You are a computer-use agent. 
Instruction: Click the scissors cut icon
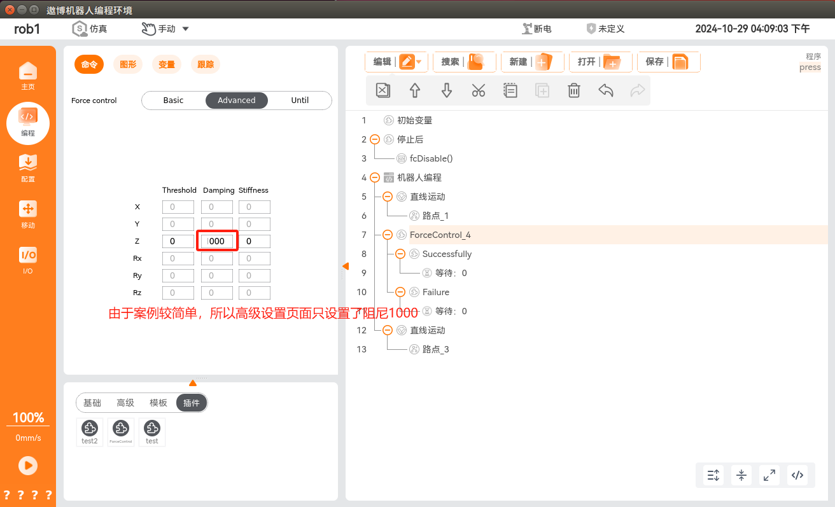click(x=479, y=90)
